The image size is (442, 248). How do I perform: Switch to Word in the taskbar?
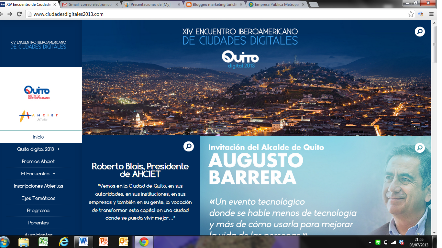coord(84,242)
